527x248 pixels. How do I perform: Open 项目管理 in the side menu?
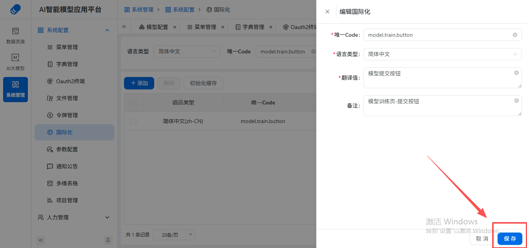pyautogui.click(x=74, y=200)
